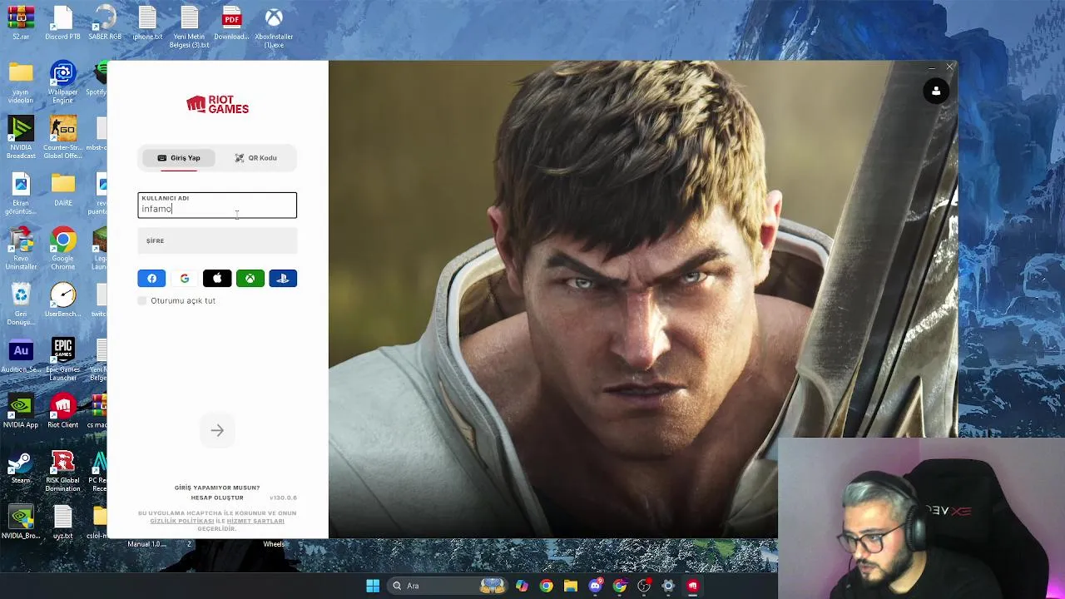Select the Riot Client desktop shortcut

[63, 412]
